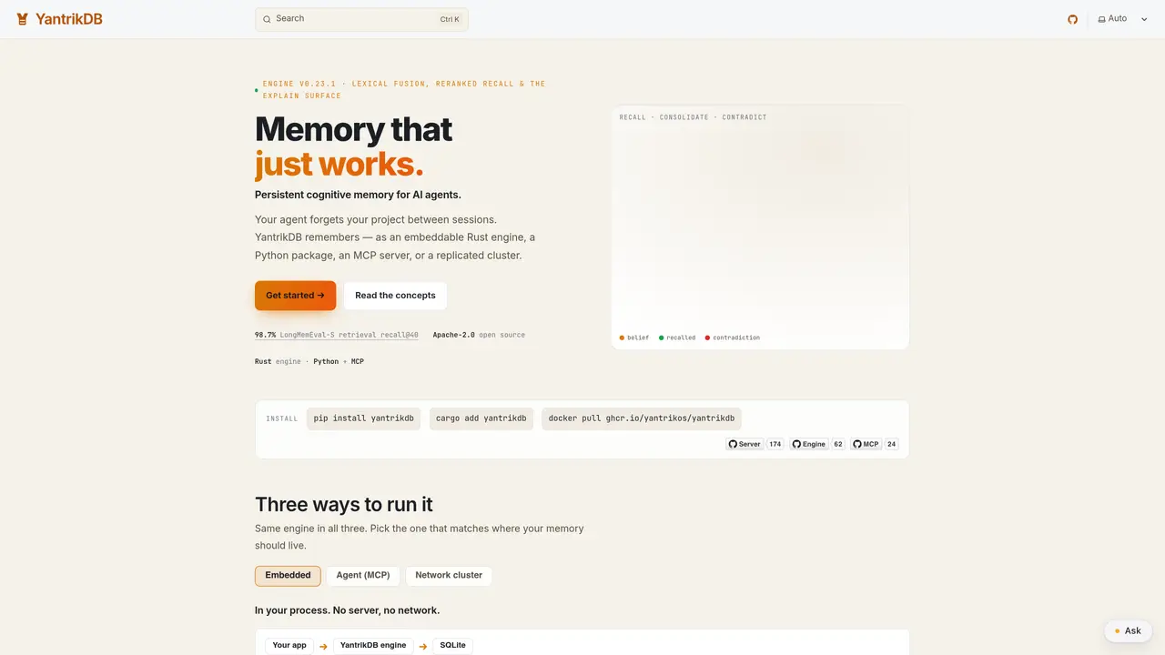Click the search magnifier icon
Image resolution: width=1165 pixels, height=655 pixels.
point(267,19)
